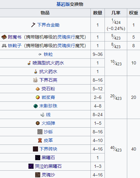The width and height of the screenshot is (140, 178).
Task: Open the 基岩版 link in table title
Action: 63,4
